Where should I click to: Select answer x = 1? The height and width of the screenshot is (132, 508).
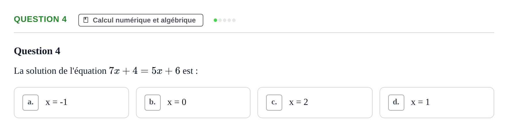[437, 103]
